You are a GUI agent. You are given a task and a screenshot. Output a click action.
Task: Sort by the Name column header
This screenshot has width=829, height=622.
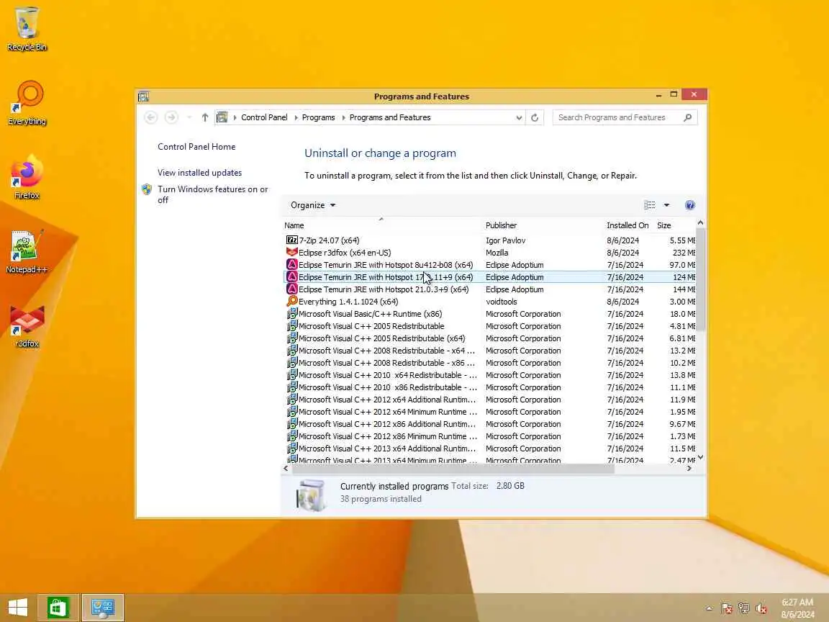pyautogui.click(x=381, y=225)
